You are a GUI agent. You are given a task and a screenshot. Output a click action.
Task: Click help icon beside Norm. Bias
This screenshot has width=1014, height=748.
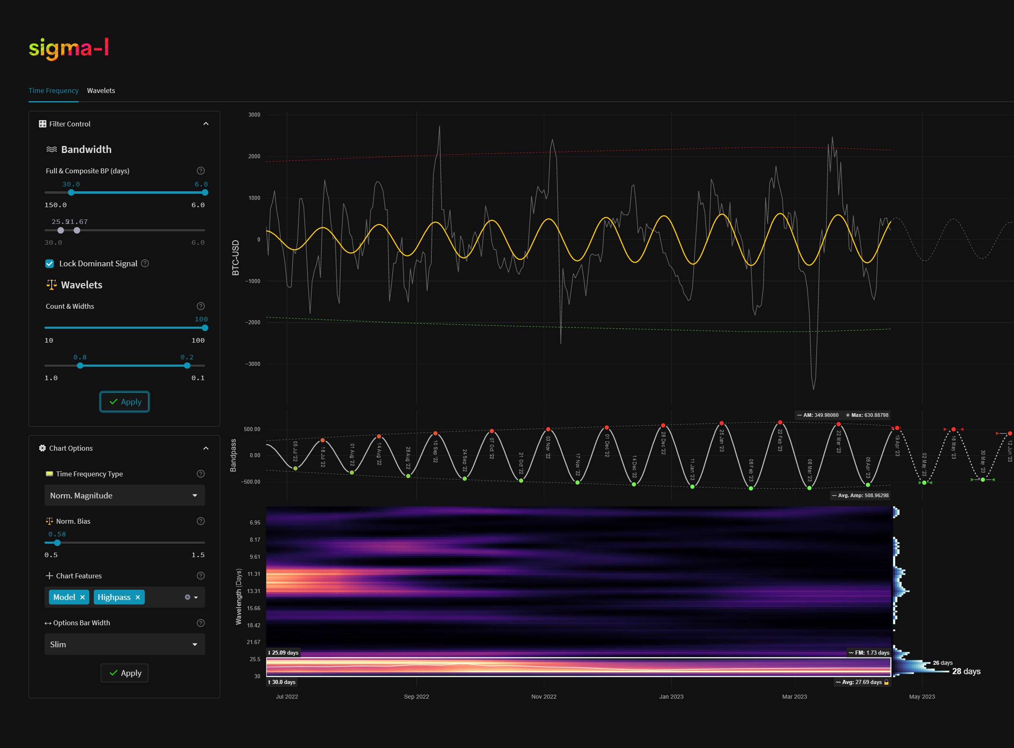(201, 521)
